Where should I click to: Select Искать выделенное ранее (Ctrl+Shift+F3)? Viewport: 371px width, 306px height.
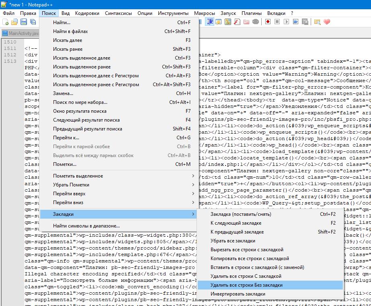pos(119,67)
